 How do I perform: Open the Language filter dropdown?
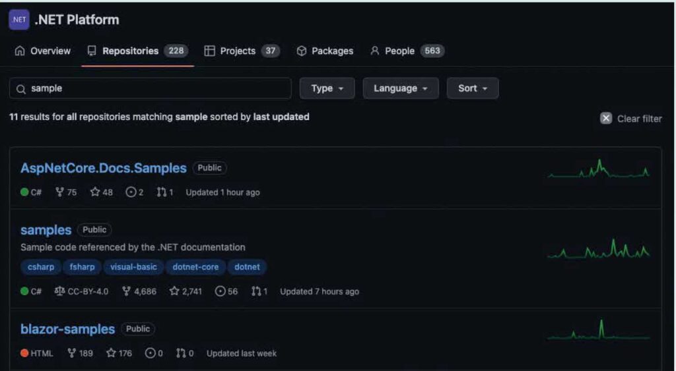tap(400, 88)
